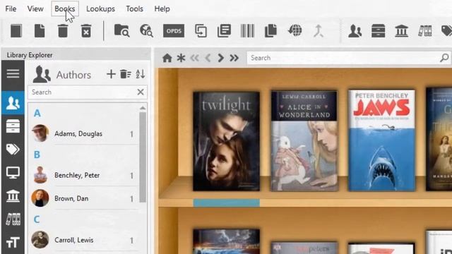
Task: Click the binders toolbar icon
Action: [x=425, y=31]
